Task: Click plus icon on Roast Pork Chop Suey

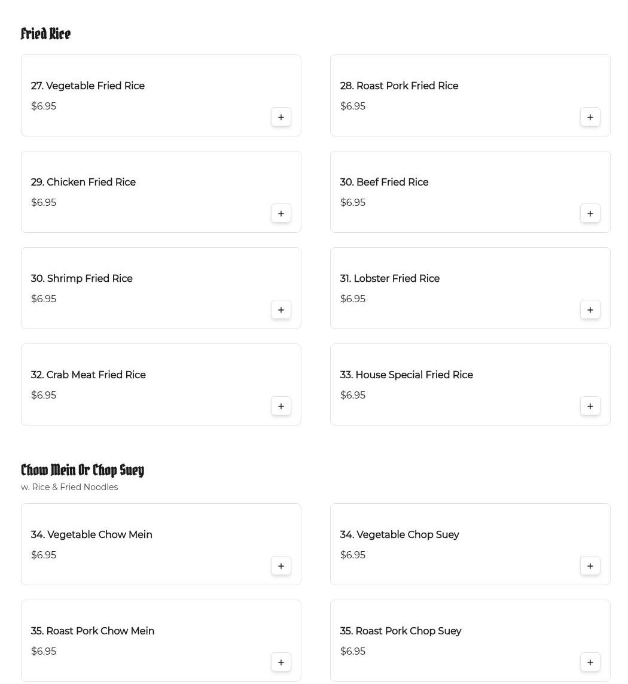Action: tap(590, 662)
